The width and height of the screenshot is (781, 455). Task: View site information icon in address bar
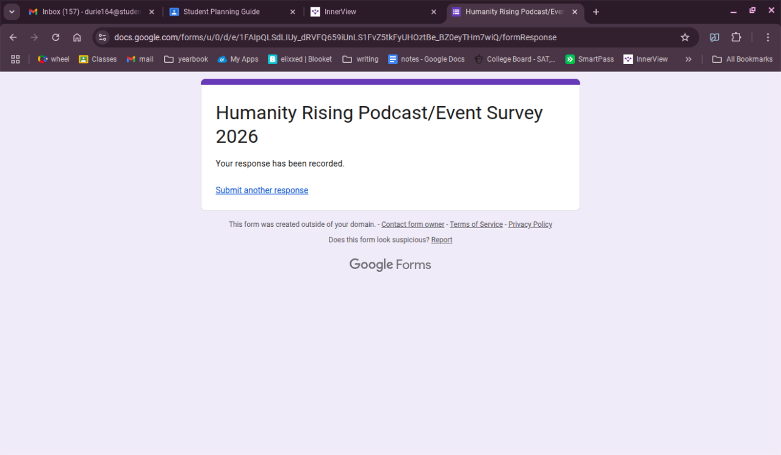pyautogui.click(x=103, y=37)
